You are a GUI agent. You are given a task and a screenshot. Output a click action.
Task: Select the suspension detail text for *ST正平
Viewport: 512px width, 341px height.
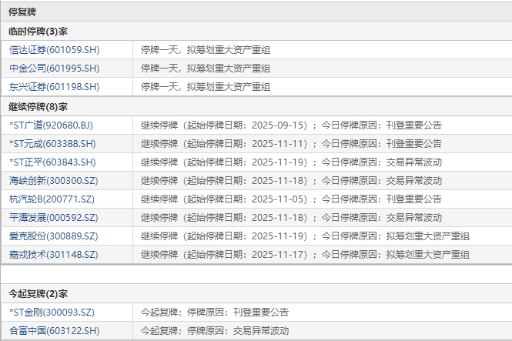(x=291, y=162)
